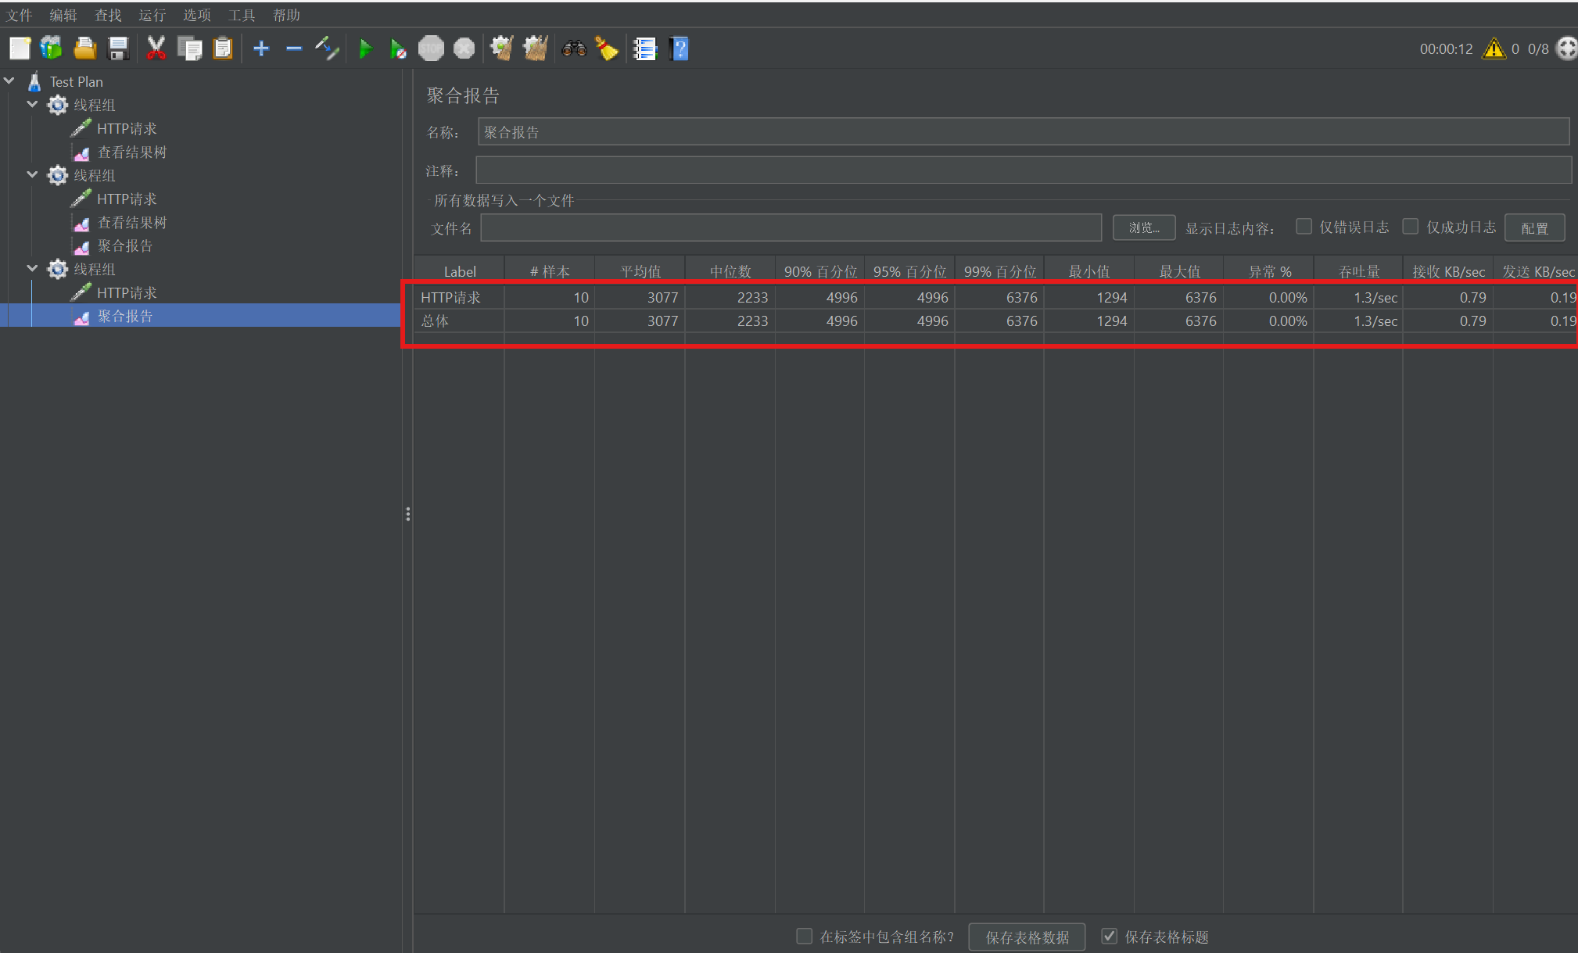The image size is (1578, 953).
Task: Collapse the third 线程组 node
Action: (x=32, y=269)
